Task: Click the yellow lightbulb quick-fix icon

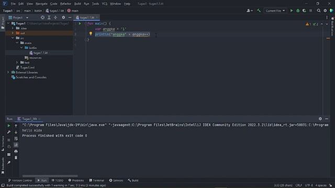Action: pyautogui.click(x=91, y=33)
